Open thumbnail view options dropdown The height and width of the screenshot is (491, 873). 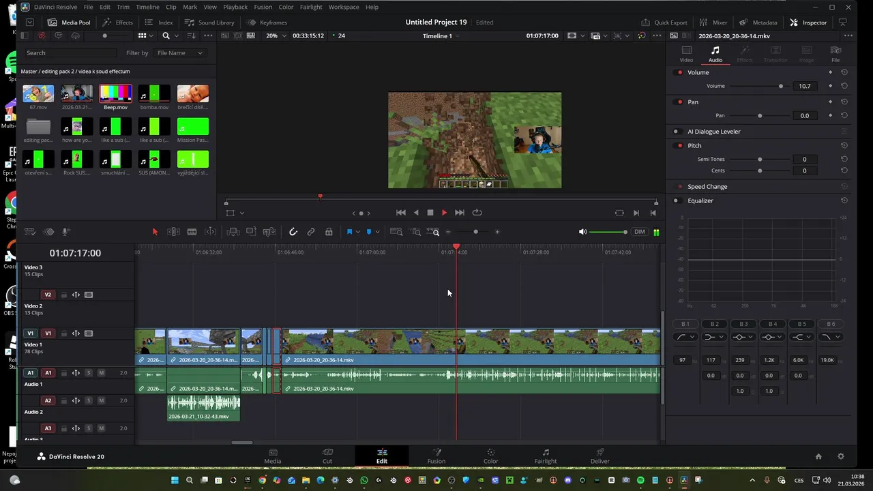(x=151, y=35)
